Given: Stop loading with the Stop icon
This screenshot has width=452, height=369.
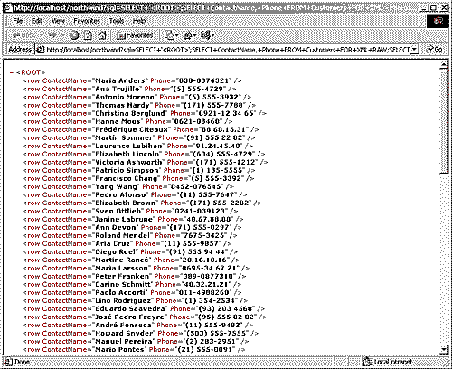Looking at the screenshot, I should pyautogui.click(x=74, y=35).
